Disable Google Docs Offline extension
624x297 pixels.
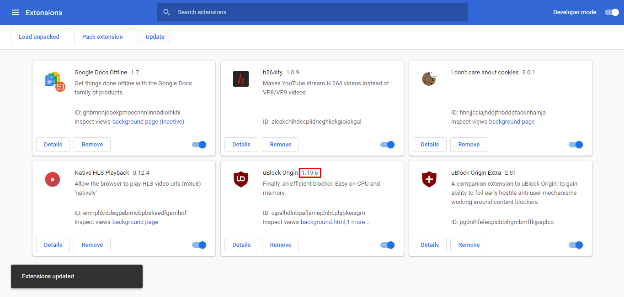pyautogui.click(x=199, y=145)
